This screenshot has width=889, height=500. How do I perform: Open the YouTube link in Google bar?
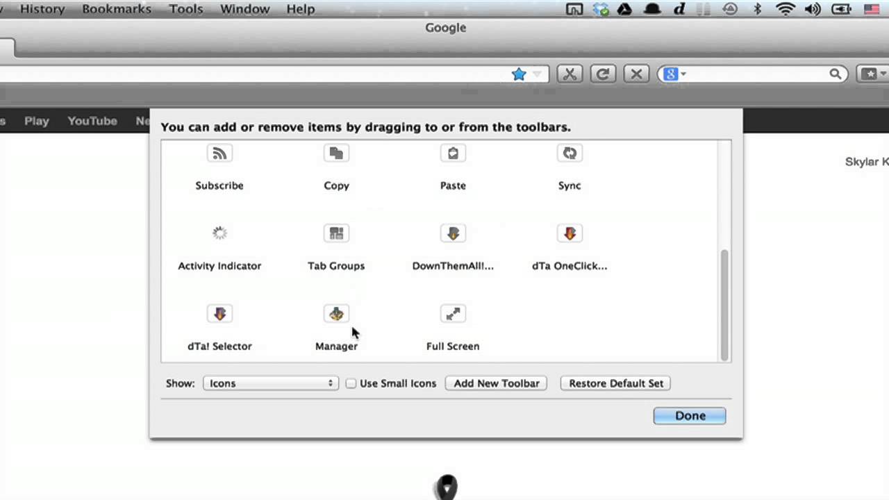pos(92,121)
